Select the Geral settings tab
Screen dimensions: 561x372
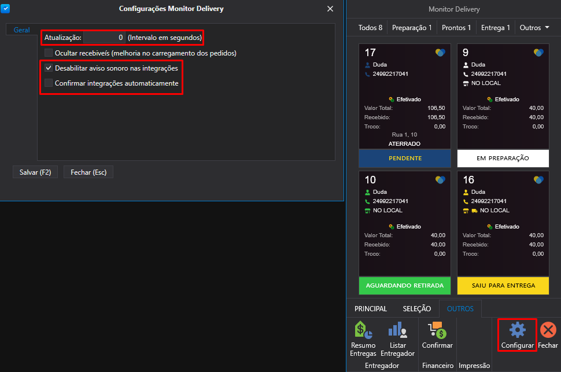point(21,30)
